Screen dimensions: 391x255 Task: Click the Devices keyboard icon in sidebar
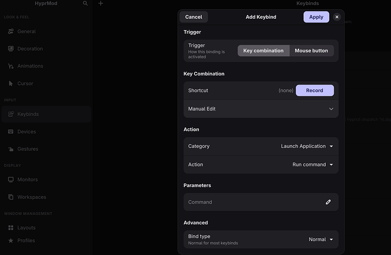click(x=11, y=131)
